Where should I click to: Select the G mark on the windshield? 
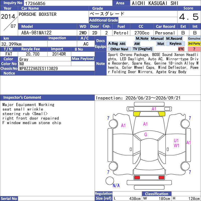tap(146, 134)
